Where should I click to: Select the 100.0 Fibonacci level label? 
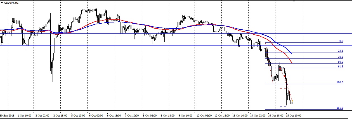pyautogui.click(x=340, y=82)
